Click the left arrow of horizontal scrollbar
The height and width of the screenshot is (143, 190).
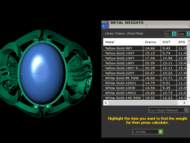pos(106,103)
